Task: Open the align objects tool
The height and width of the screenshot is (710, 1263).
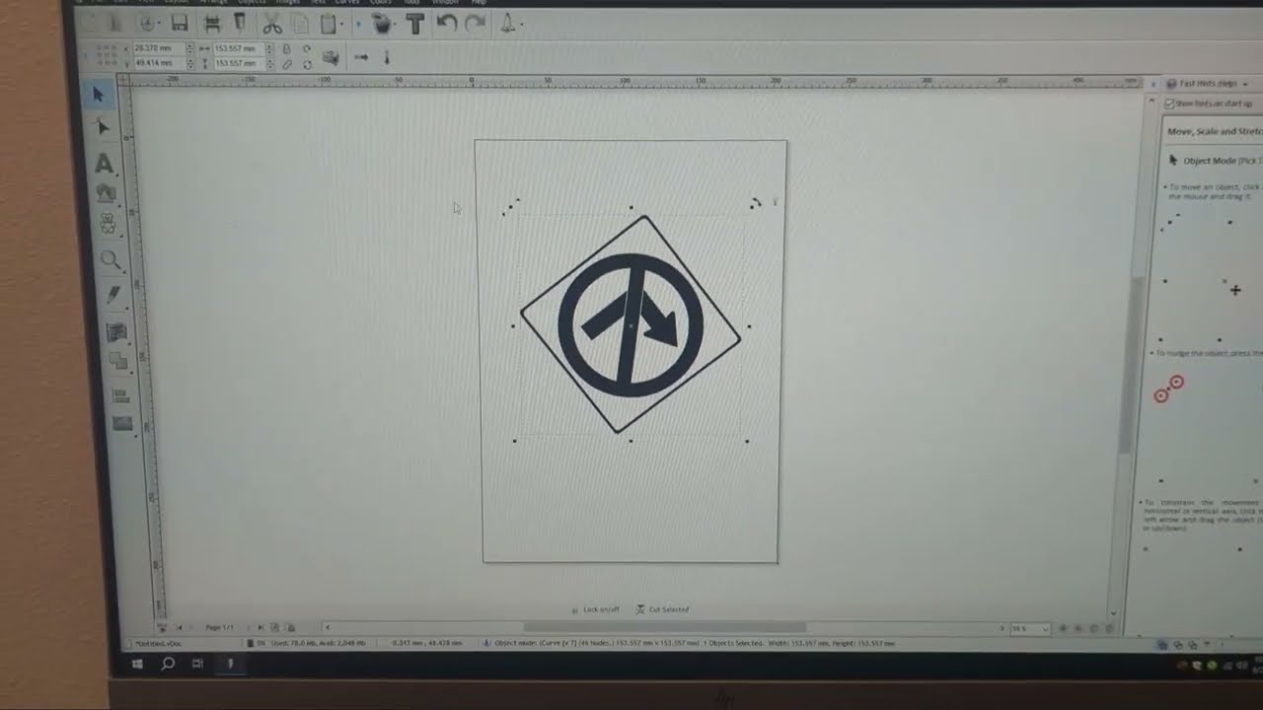Action: click(121, 395)
